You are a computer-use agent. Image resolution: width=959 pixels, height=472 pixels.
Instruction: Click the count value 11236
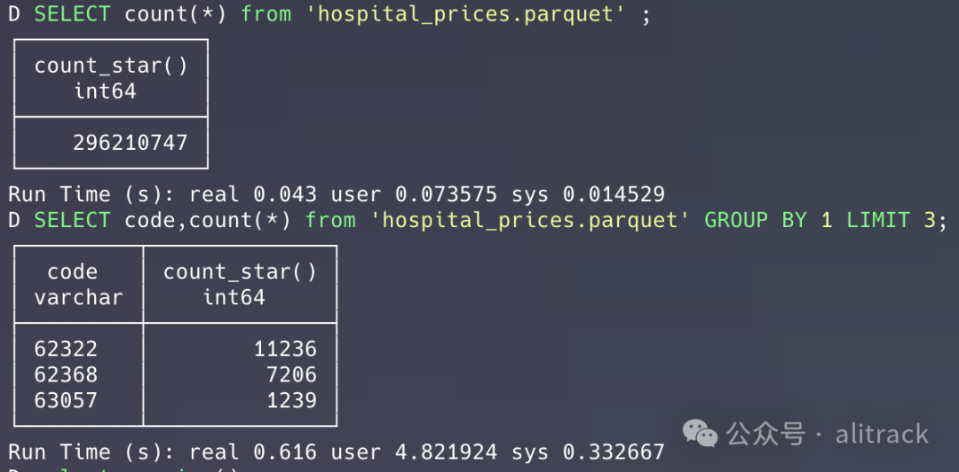tap(285, 349)
